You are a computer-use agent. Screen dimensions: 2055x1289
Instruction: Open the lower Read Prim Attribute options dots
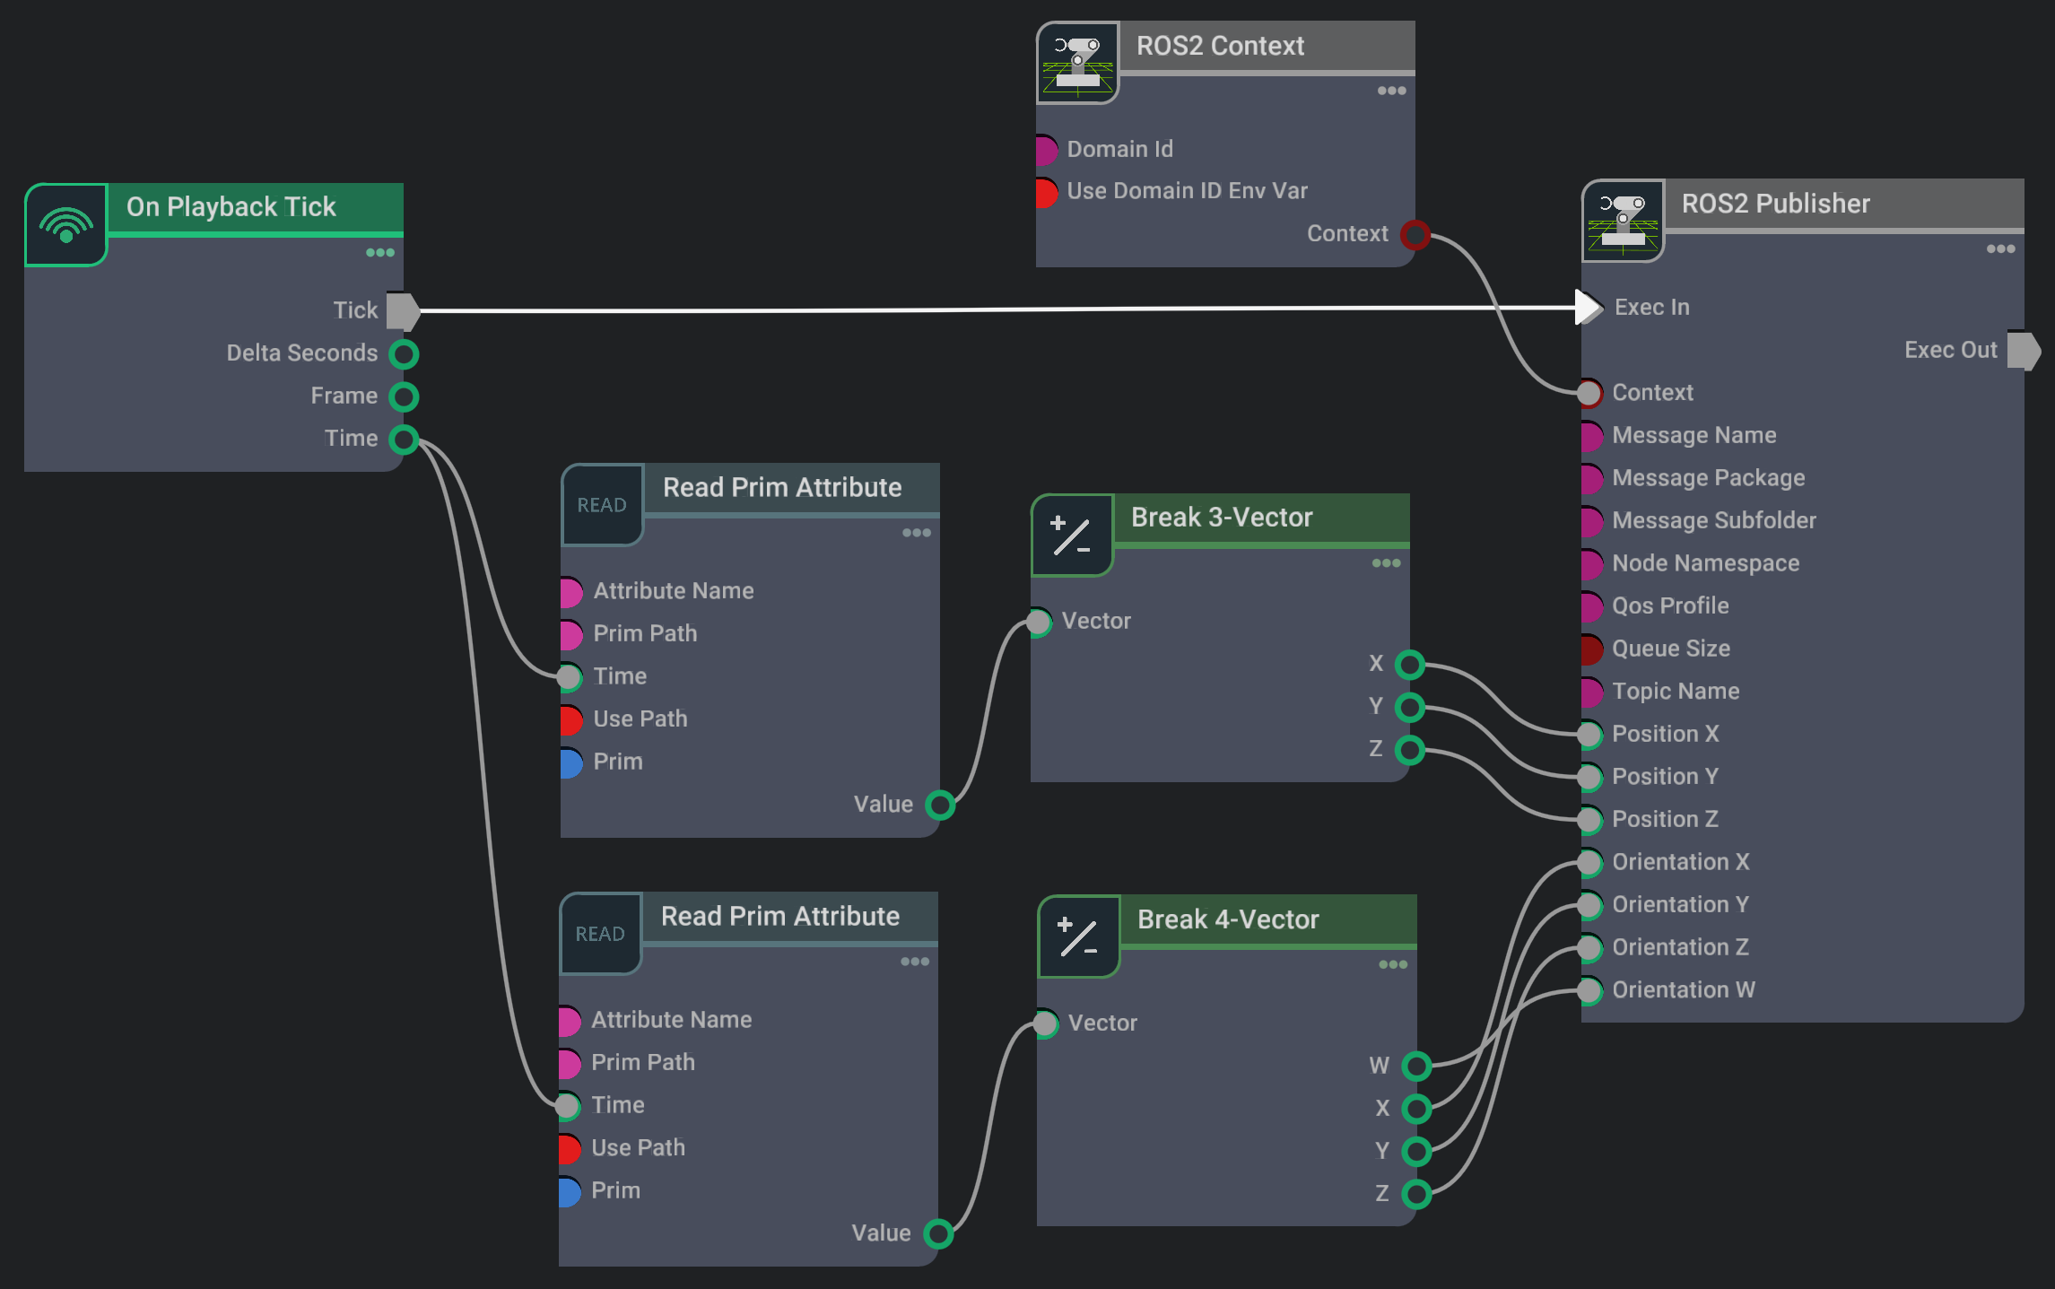pyautogui.click(x=915, y=962)
